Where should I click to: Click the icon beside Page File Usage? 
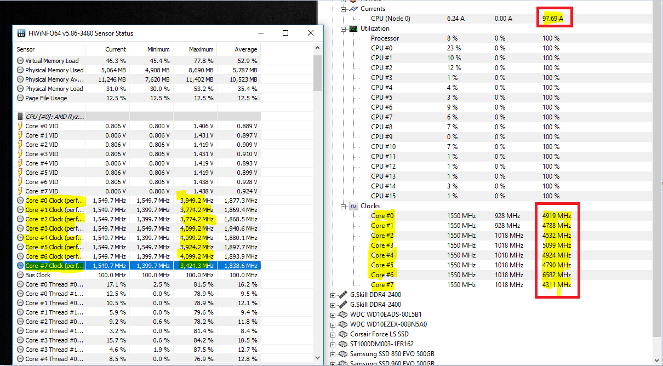(x=20, y=98)
